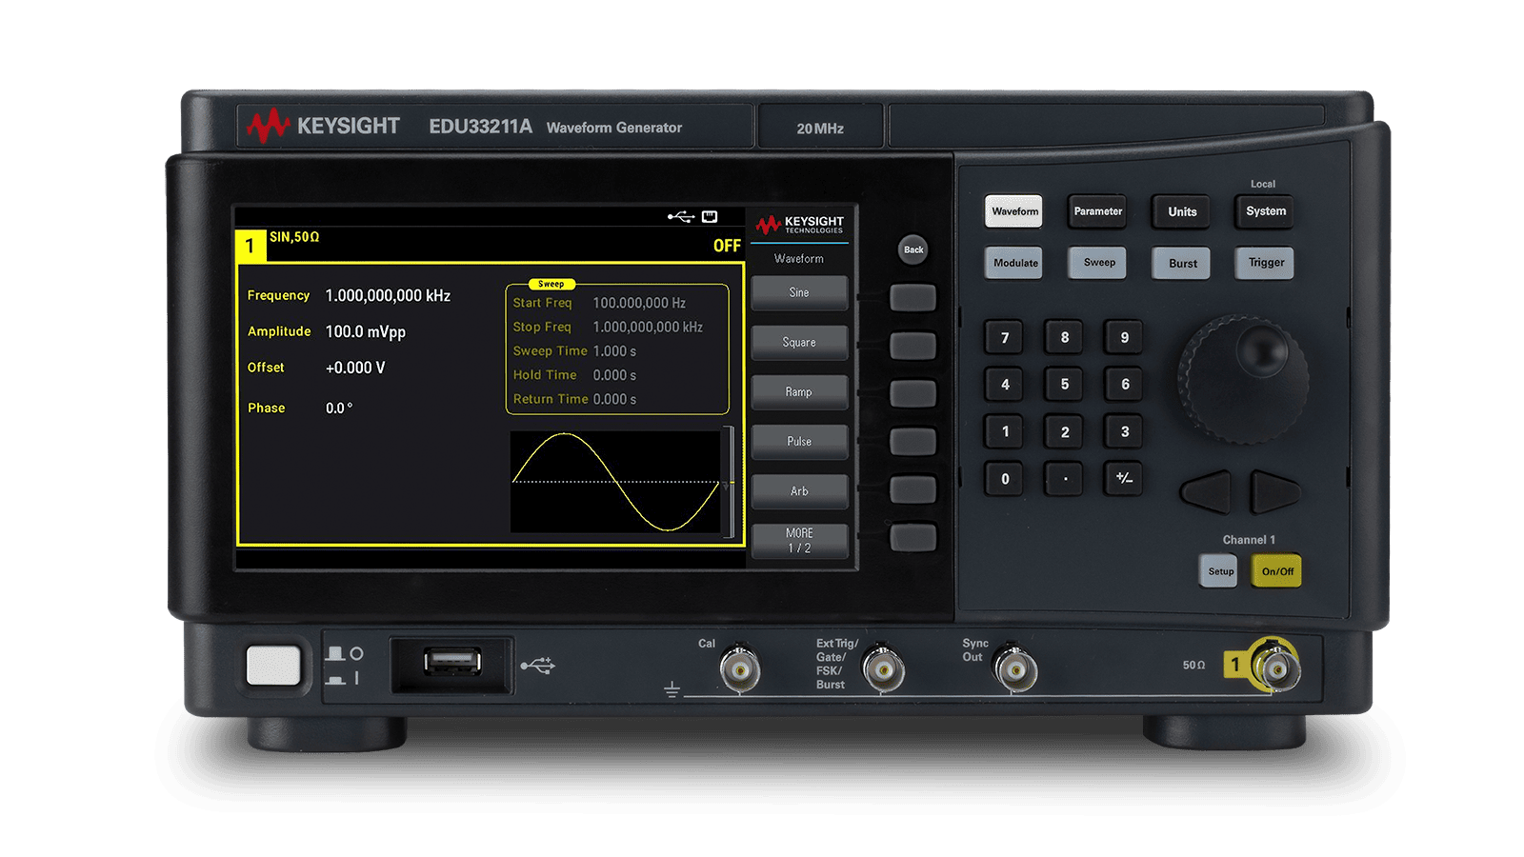
Task: Toggle the white power switch
Action: (273, 665)
